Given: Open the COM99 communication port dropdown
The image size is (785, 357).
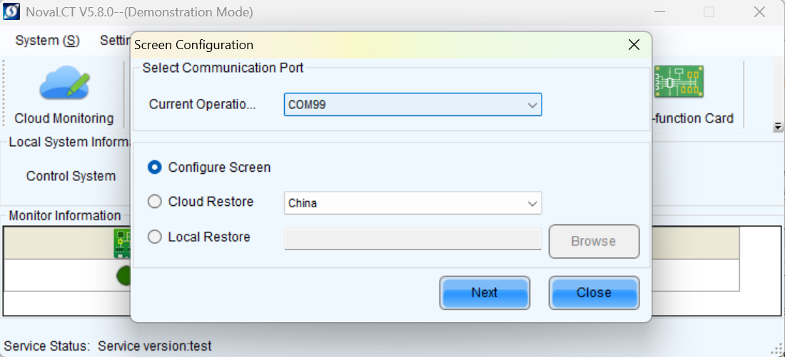Looking at the screenshot, I should 412,105.
